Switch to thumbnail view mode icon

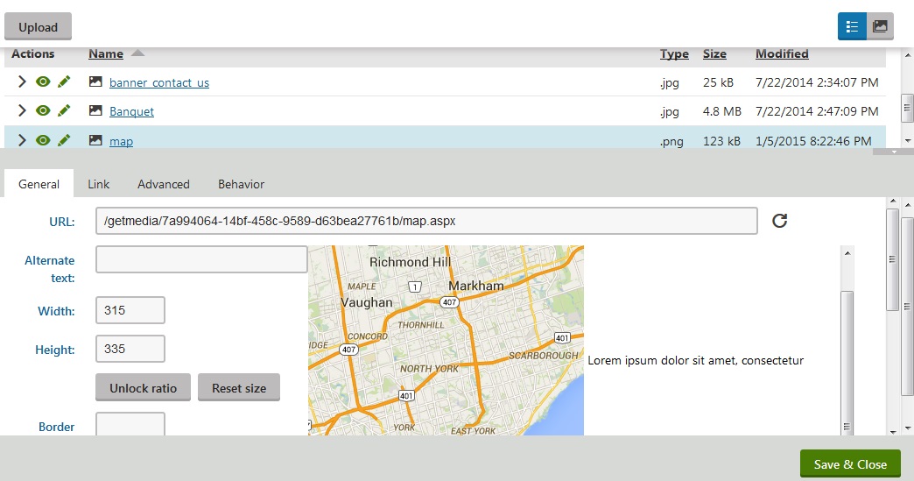click(x=880, y=26)
